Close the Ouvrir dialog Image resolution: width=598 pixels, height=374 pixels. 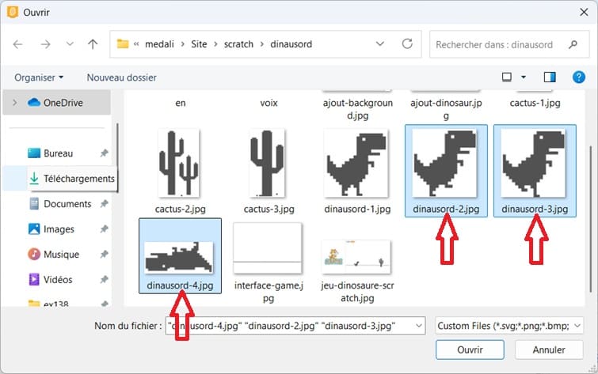pos(584,12)
